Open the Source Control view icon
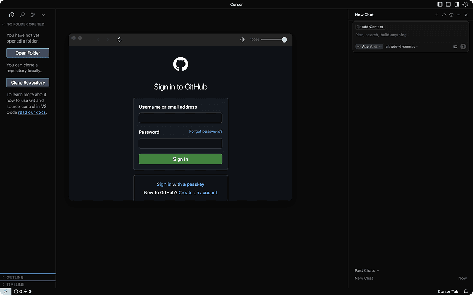 point(33,15)
